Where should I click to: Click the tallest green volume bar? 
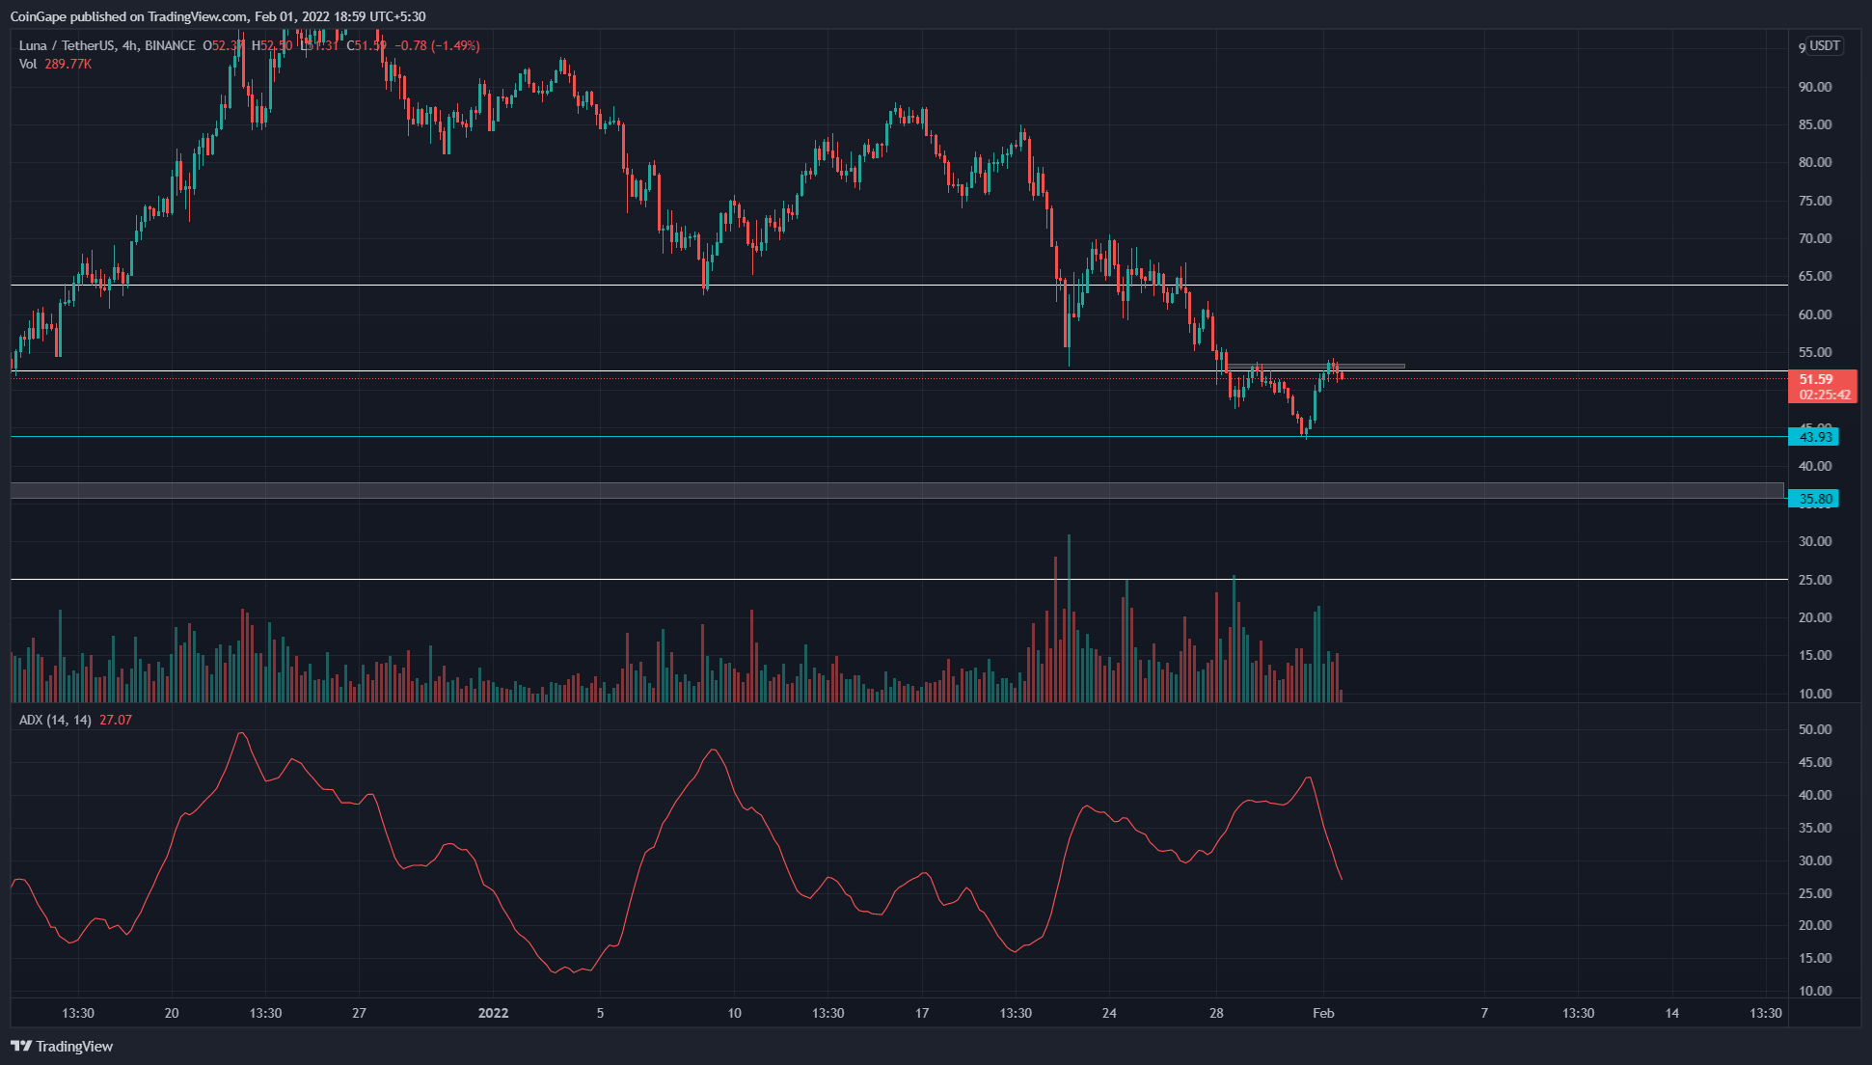tap(1069, 617)
